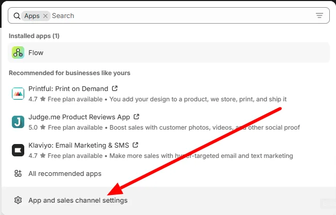Image resolution: width=336 pixels, height=215 pixels.
Task: Click Judge.me 'Boost sales with customer photos' text
Action: (204, 128)
